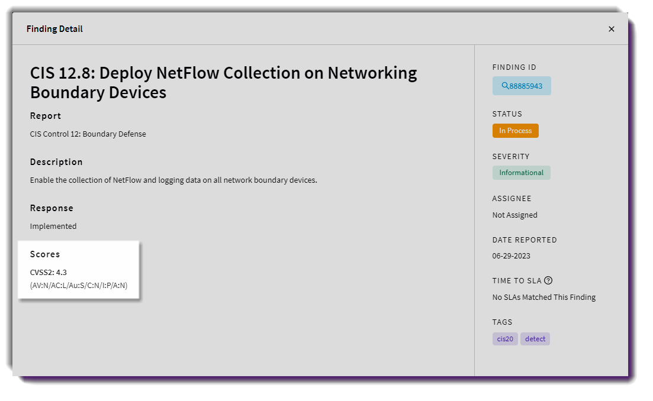Image resolution: width=653 pixels, height=401 pixels.
Task: Click the search icon beside 88885943
Action: 505,86
